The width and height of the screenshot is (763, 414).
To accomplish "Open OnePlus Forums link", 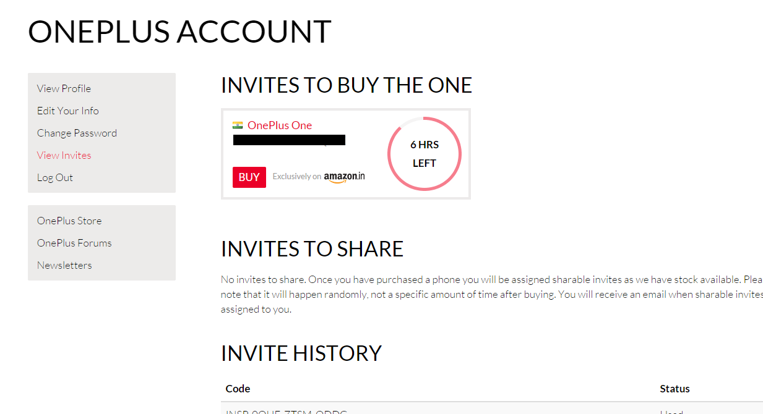I will click(x=74, y=243).
